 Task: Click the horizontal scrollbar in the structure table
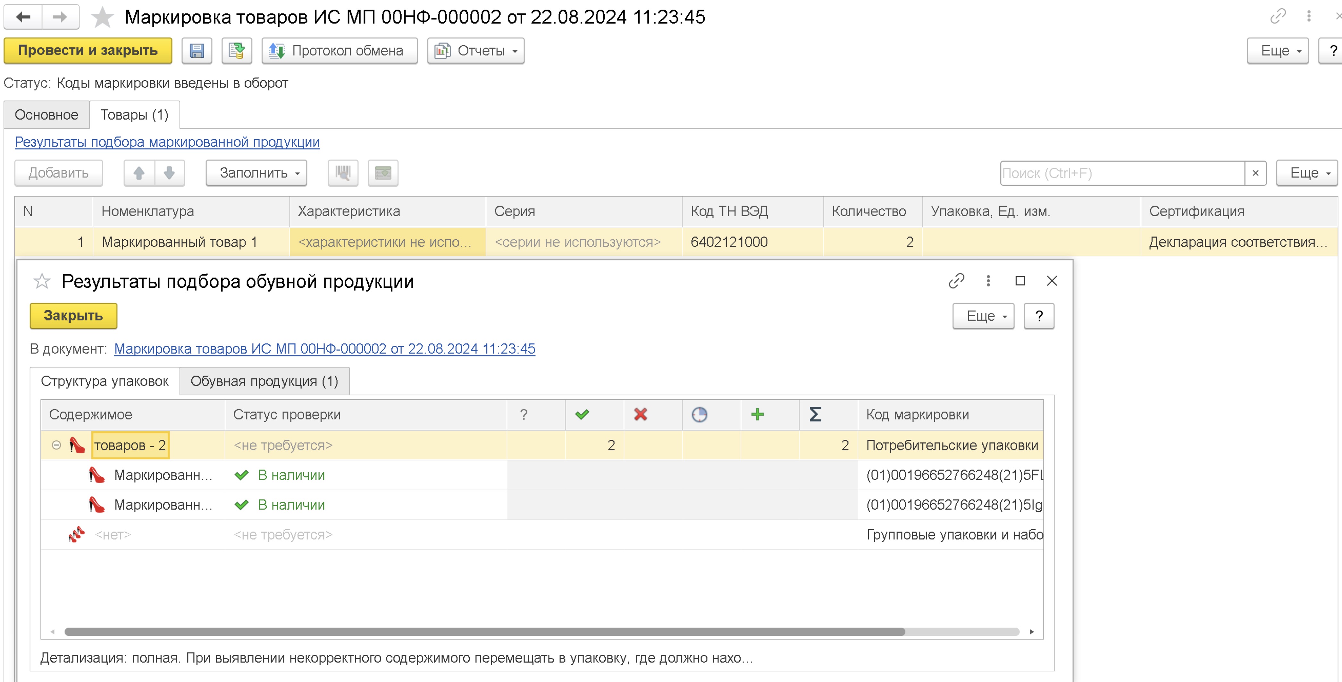click(x=484, y=631)
